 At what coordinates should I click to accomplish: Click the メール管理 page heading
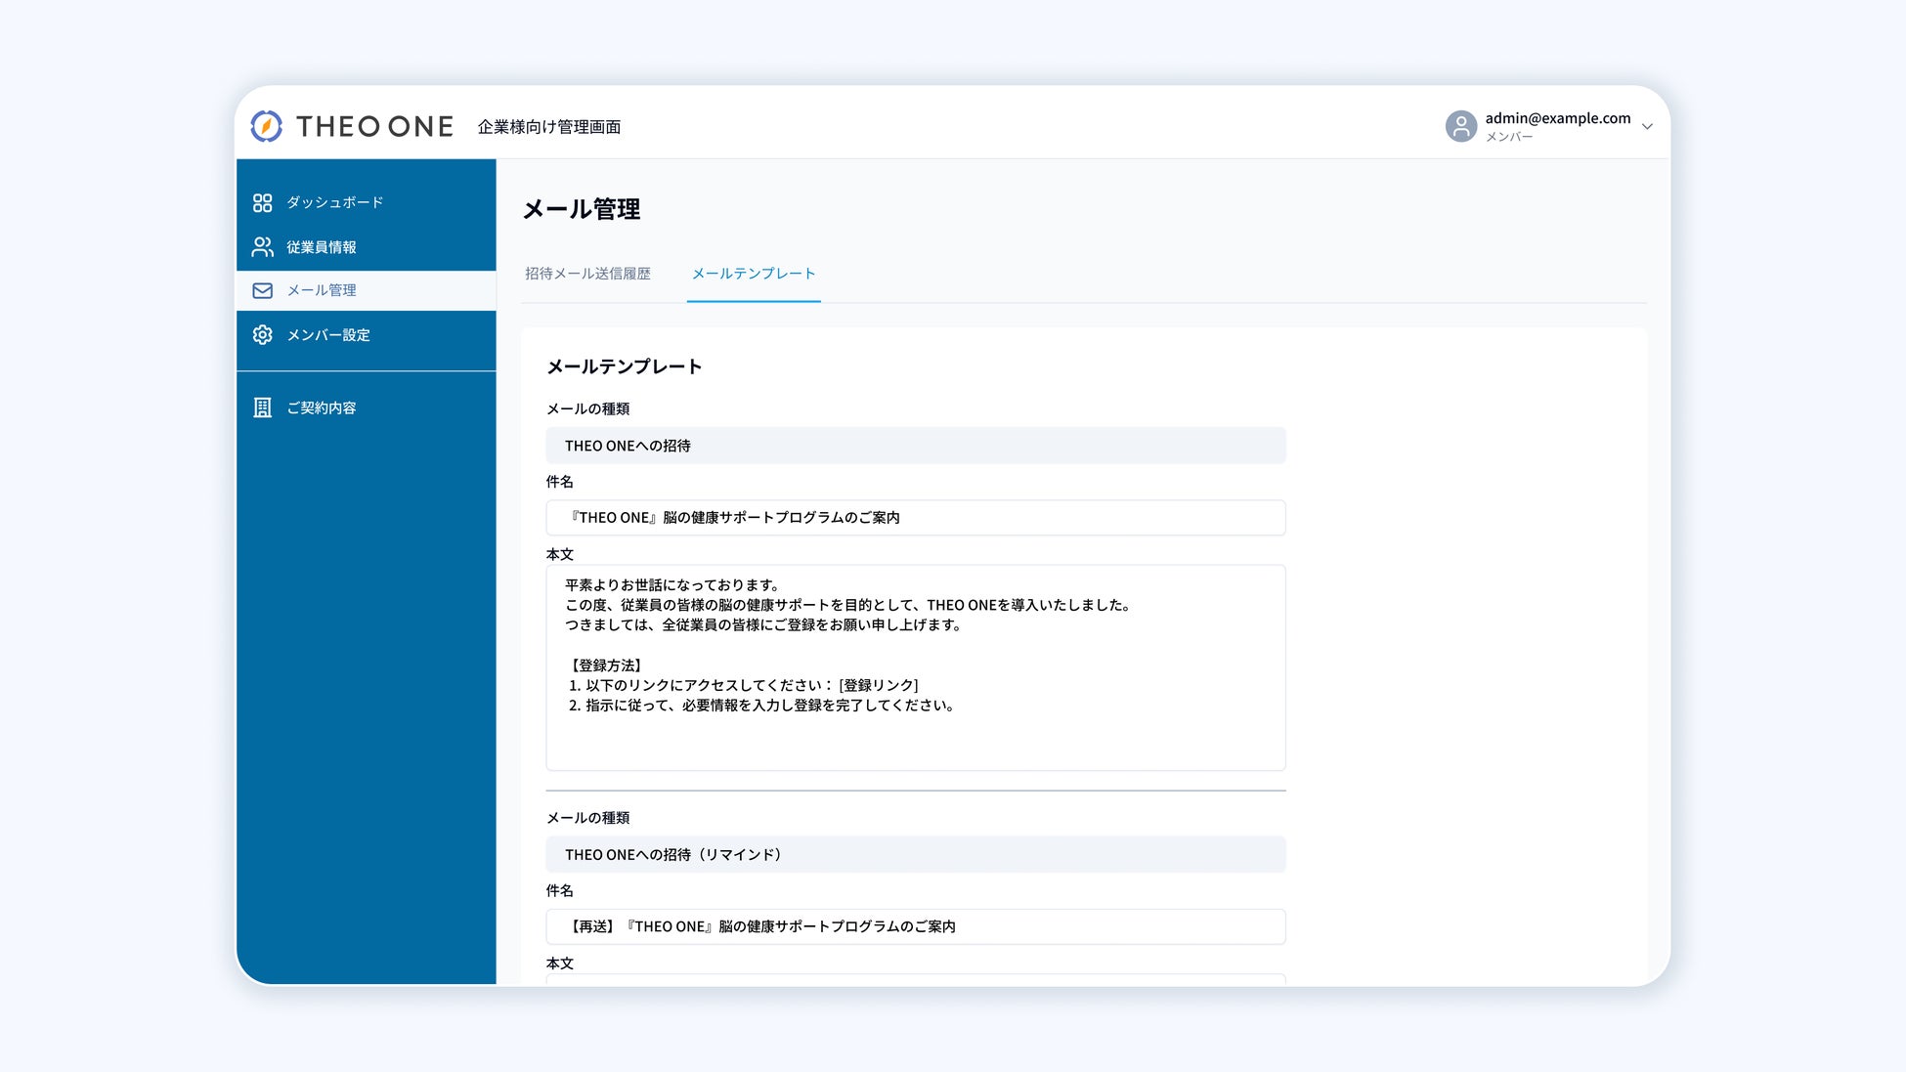tap(582, 209)
